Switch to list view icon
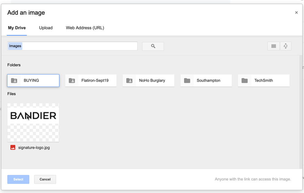304x193 pixels. click(274, 46)
